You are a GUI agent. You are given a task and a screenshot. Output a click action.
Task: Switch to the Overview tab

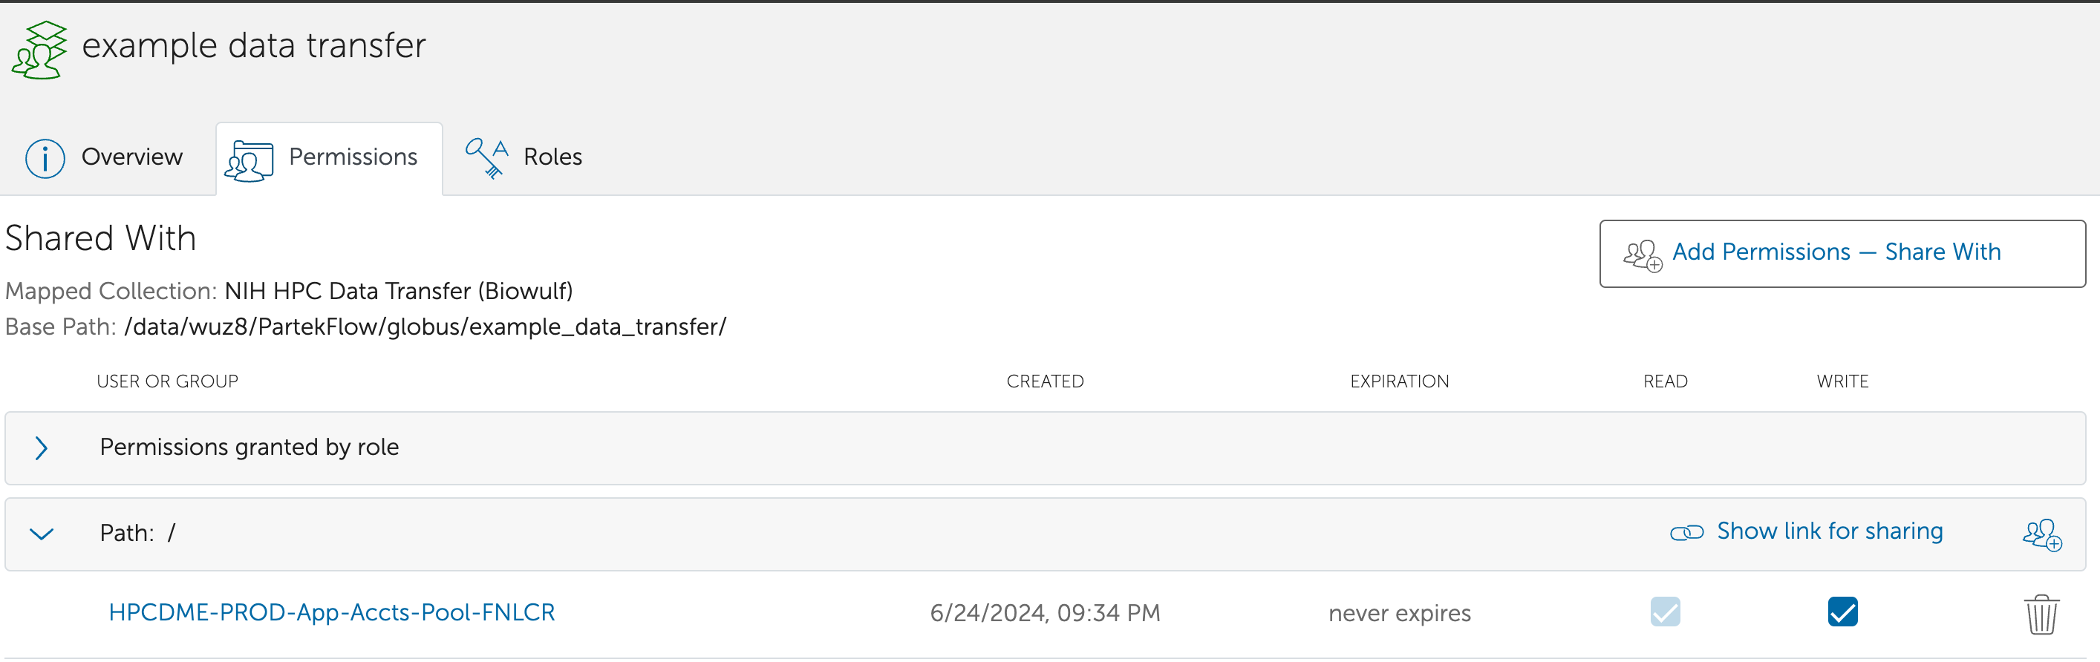tap(131, 157)
